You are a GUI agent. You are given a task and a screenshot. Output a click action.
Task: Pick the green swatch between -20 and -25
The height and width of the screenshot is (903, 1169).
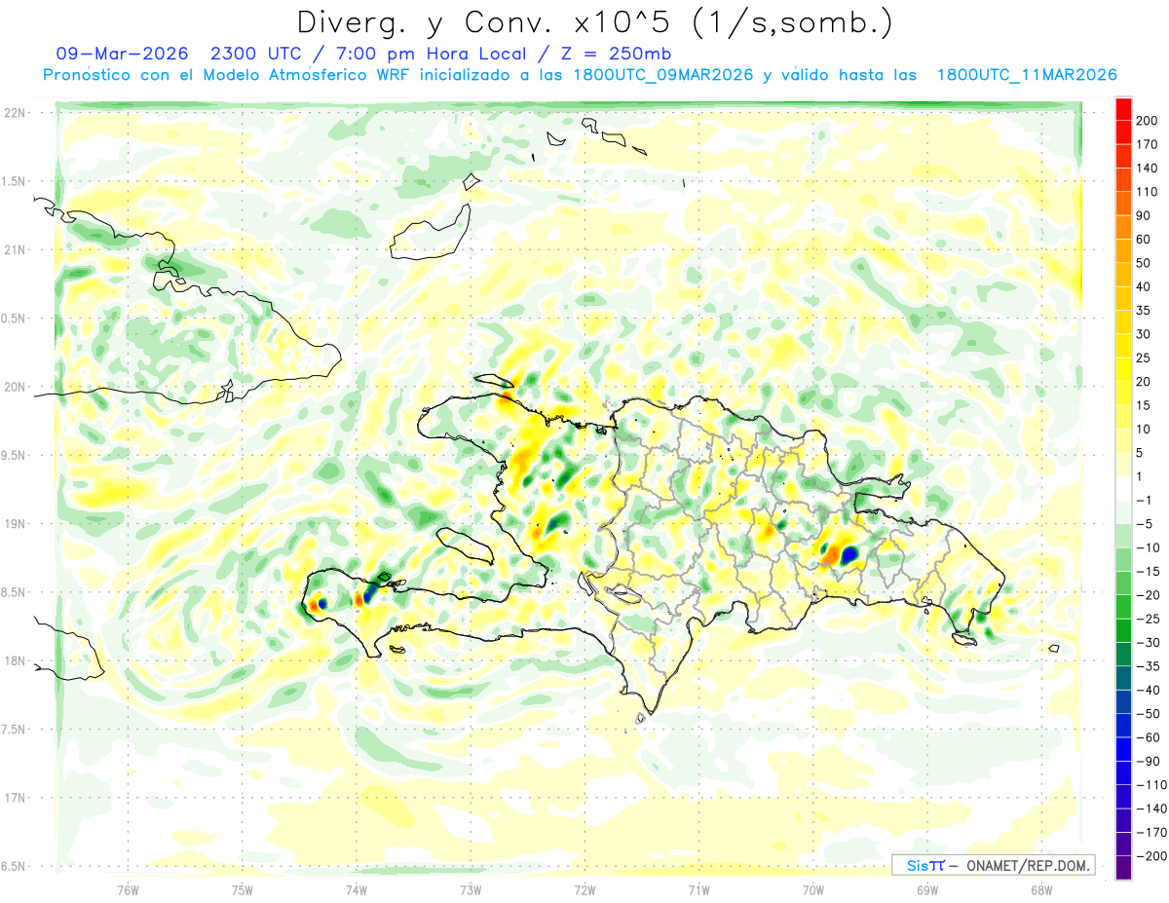(1123, 607)
